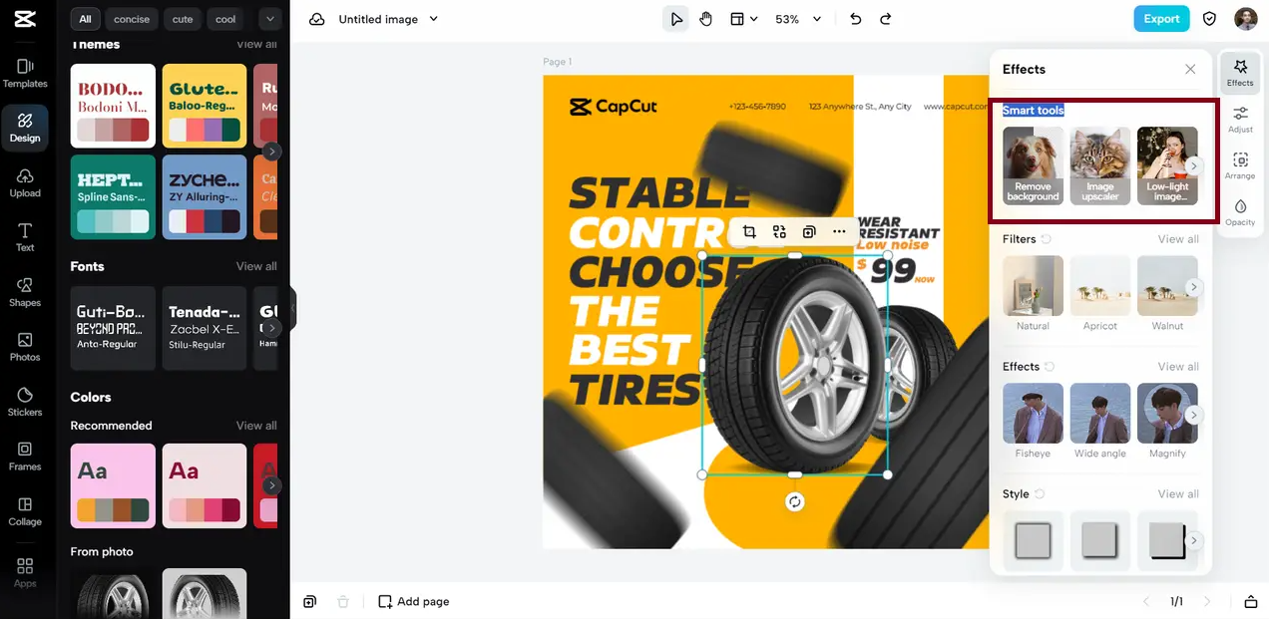
Task: Click the shield privacy icon
Action: coord(1209,19)
